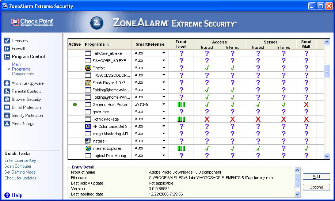This screenshot has width=335, height=201.
Task: Click the Hotfix Package window icon
Action: coord(88,119)
